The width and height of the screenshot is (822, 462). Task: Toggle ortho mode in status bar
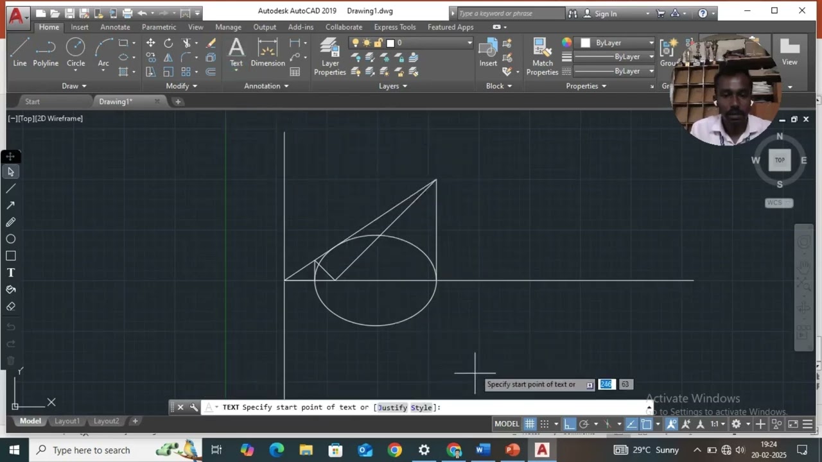569,424
